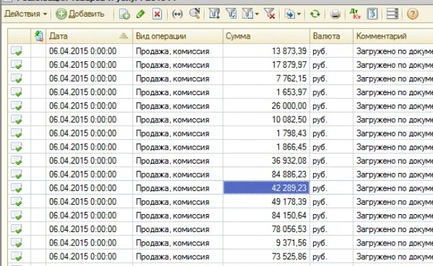Image resolution: width=433 pixels, height=266 pixels.
Task: Select the sum cell 10 082,50
Action: pyautogui.click(x=266, y=119)
